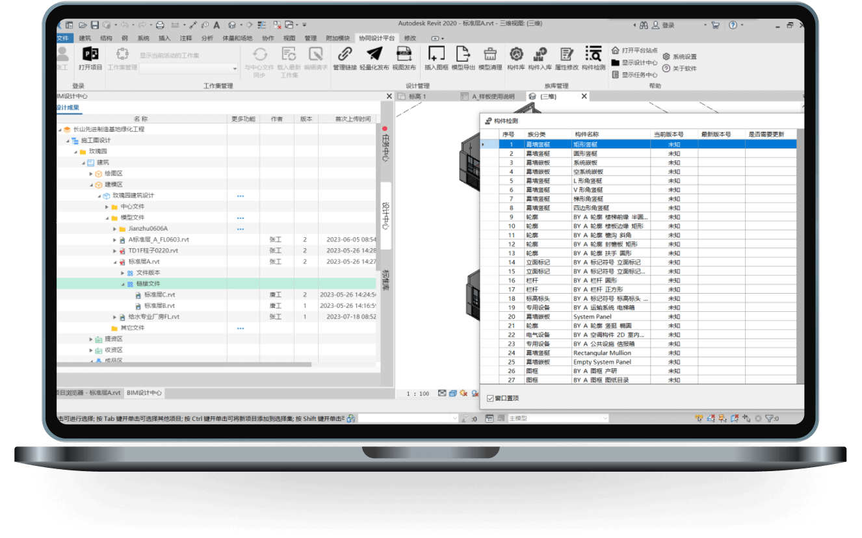
Task: Collapse the 链接文件 tree node
Action: 122,284
